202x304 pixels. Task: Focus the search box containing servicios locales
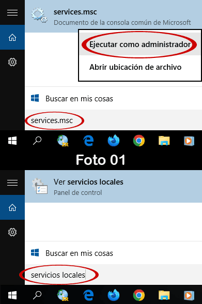113,275
